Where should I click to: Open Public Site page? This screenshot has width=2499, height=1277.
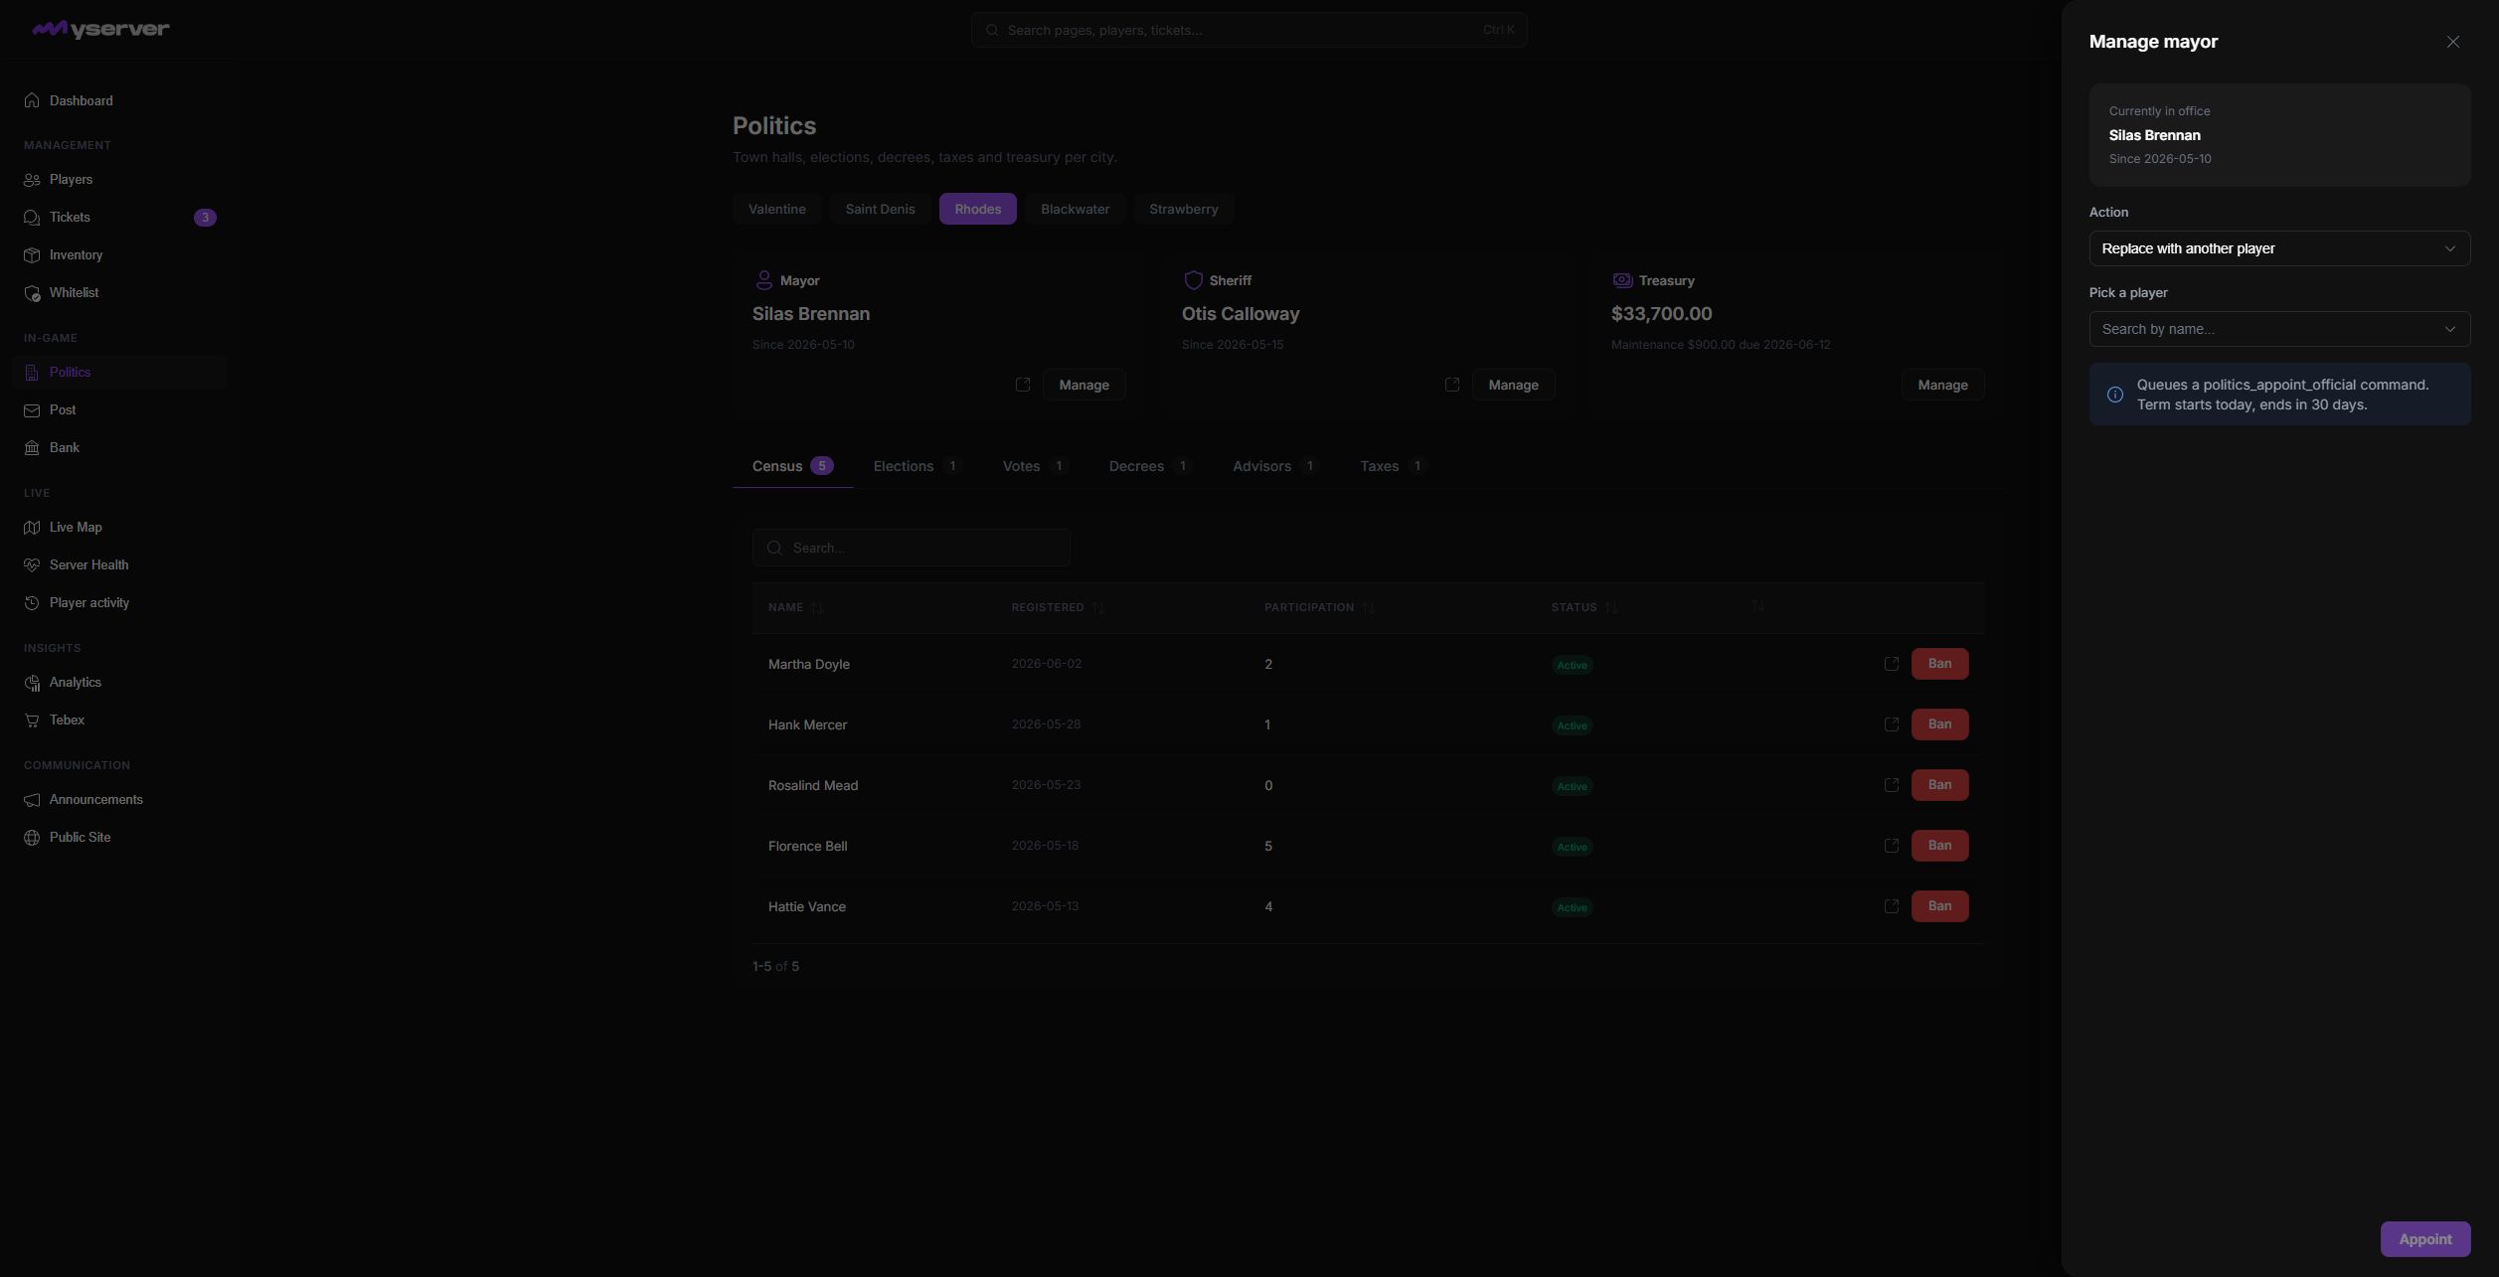click(x=119, y=838)
